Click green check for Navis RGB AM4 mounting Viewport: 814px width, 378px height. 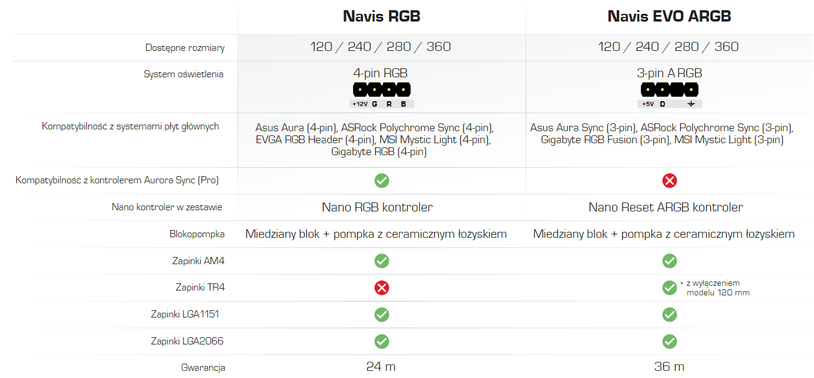(x=382, y=261)
